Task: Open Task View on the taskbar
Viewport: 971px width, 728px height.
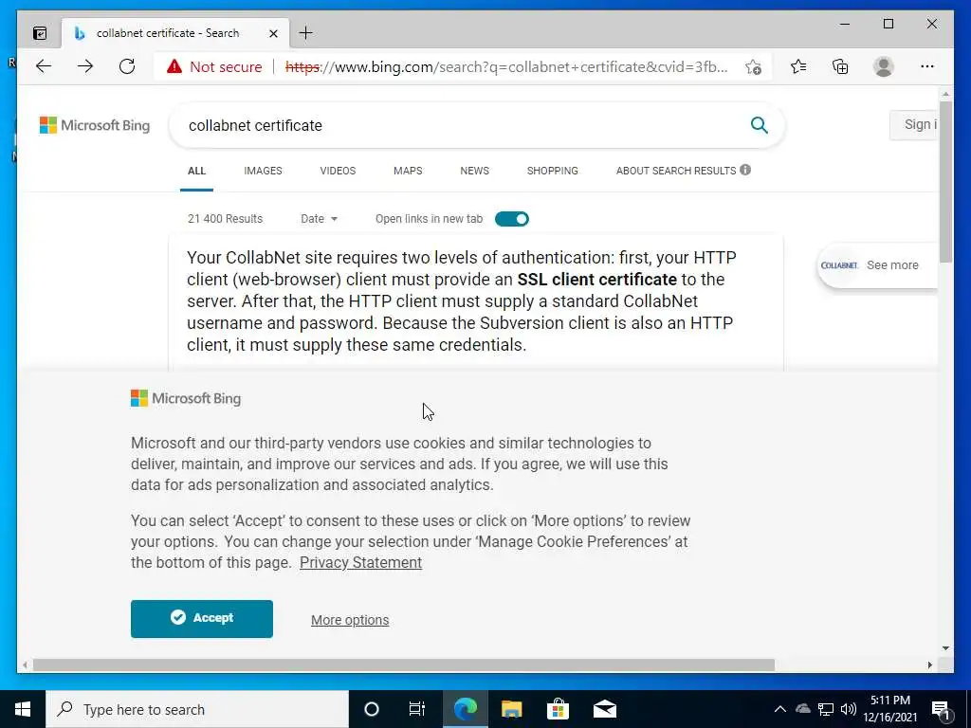Action: click(417, 709)
